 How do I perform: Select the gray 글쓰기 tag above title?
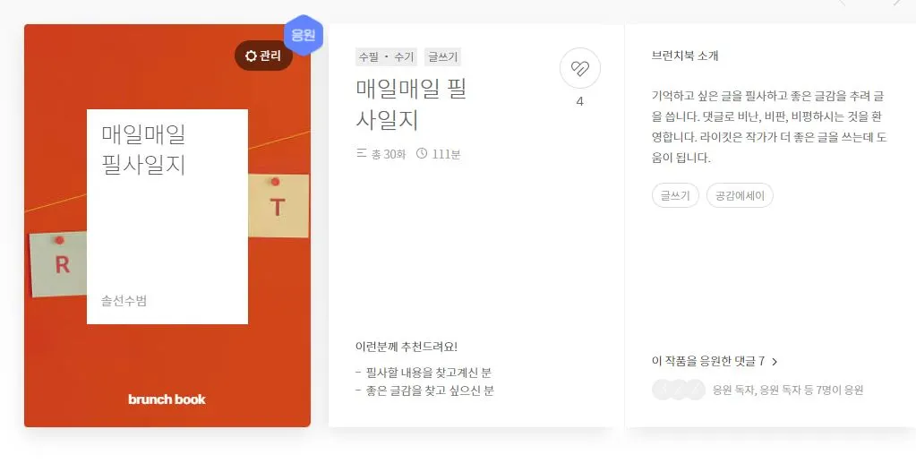[442, 56]
